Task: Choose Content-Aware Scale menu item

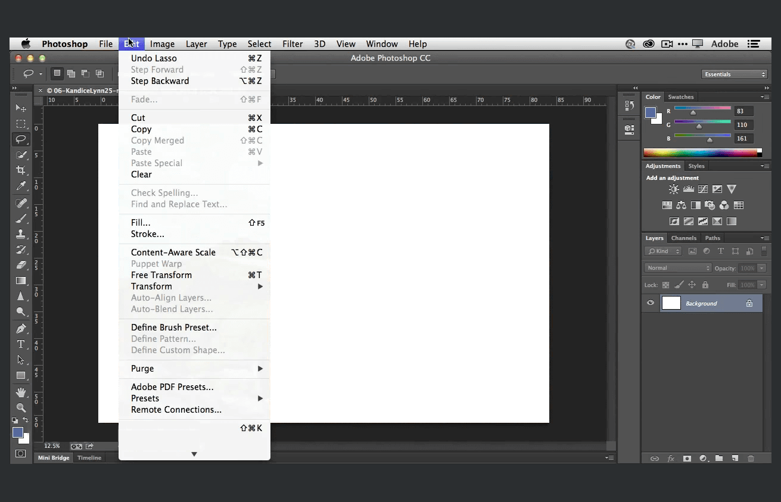Action: click(x=194, y=252)
